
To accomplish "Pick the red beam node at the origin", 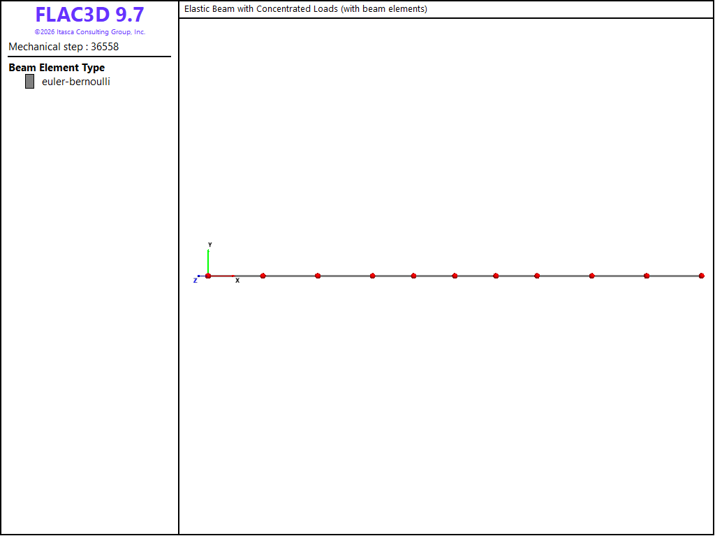I will 208,276.
